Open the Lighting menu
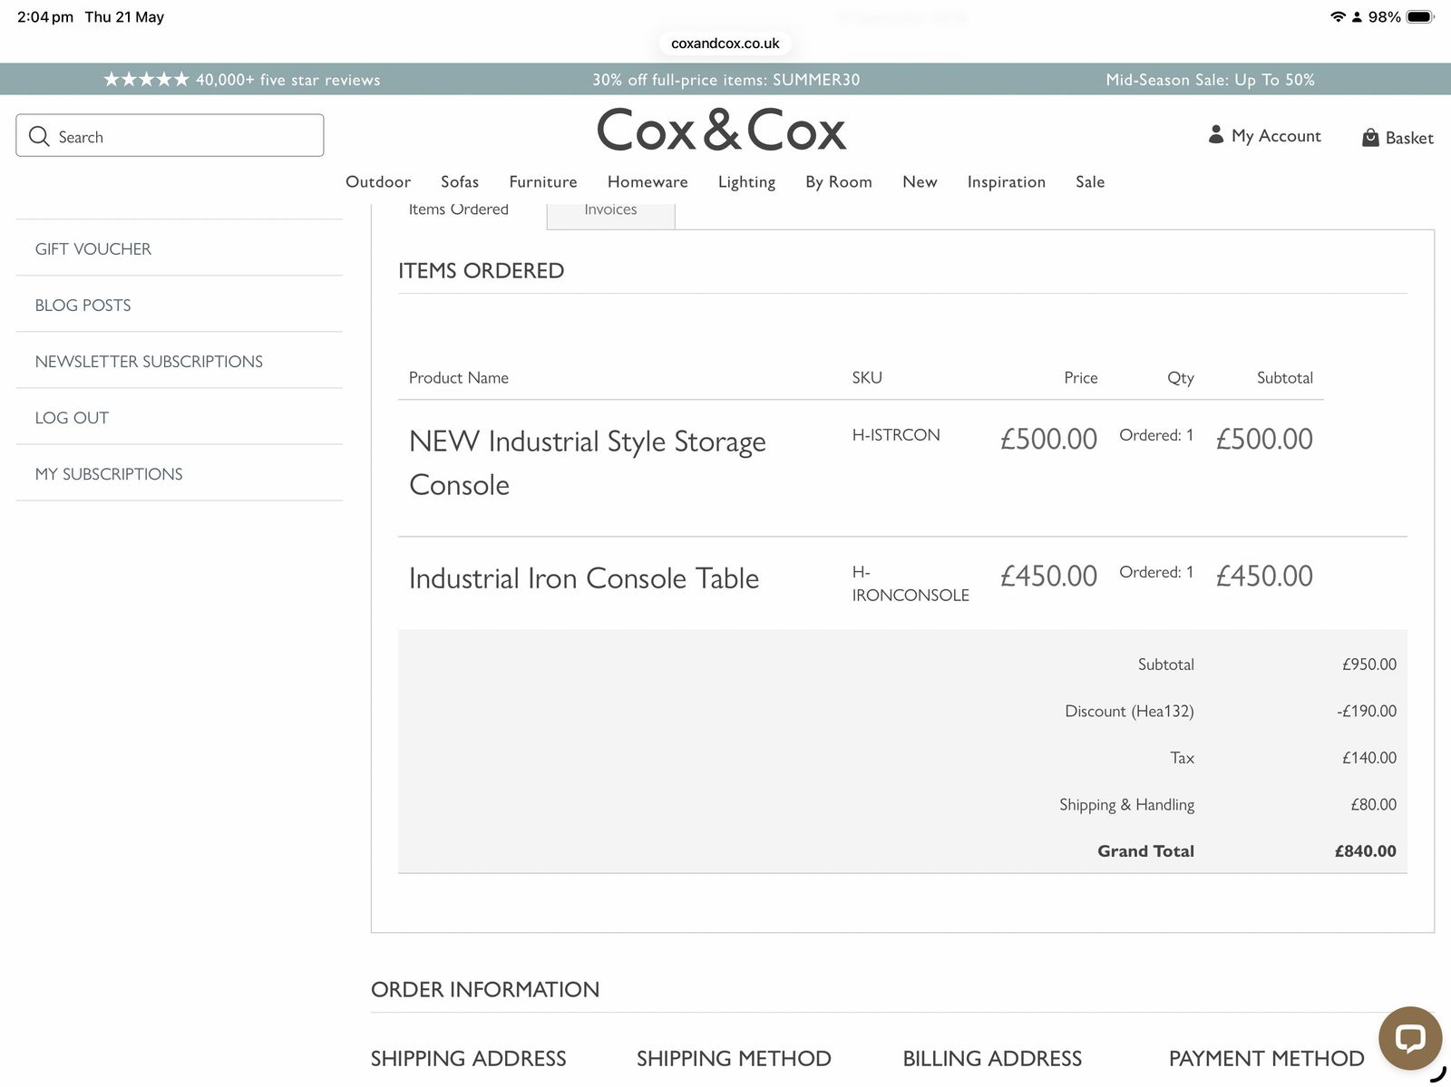The height and width of the screenshot is (1087, 1451). tap(746, 182)
